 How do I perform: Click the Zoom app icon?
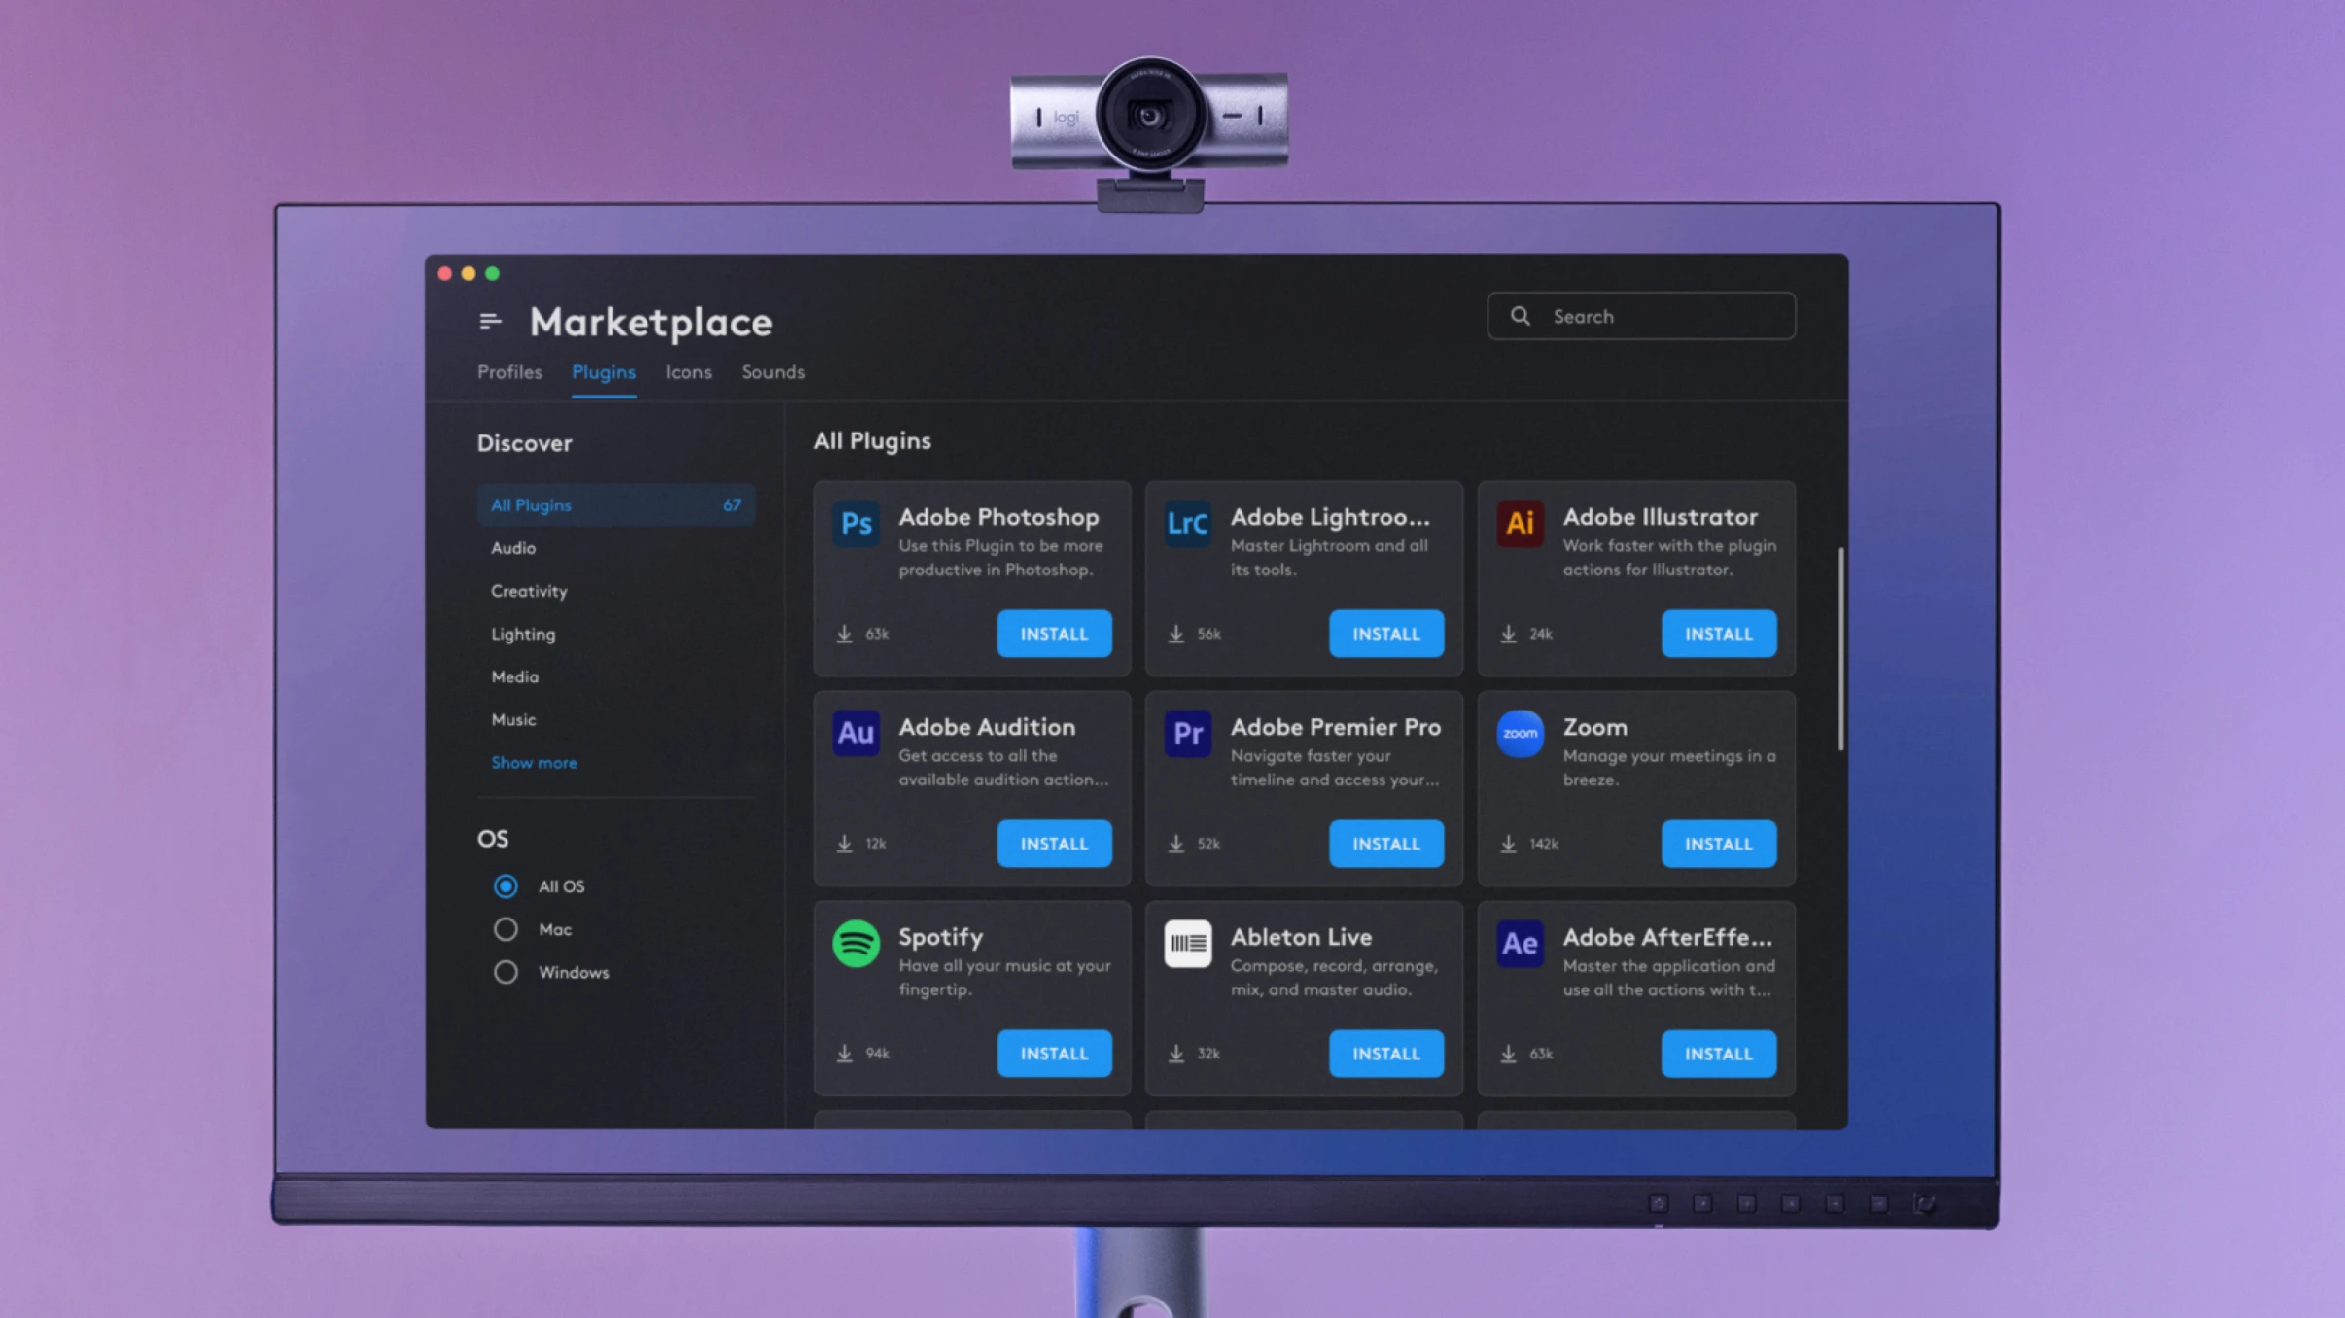click(1520, 733)
